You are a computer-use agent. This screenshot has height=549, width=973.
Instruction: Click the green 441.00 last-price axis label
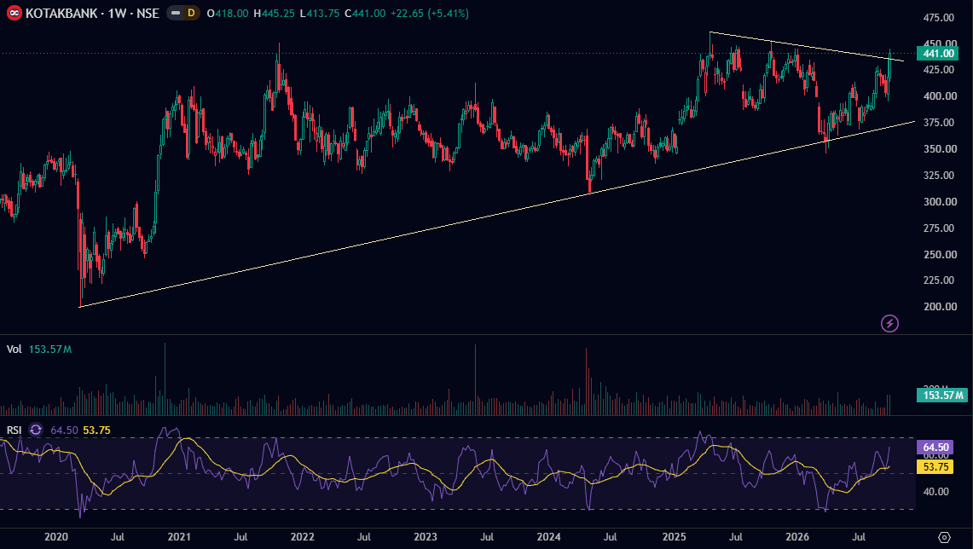[x=938, y=54]
